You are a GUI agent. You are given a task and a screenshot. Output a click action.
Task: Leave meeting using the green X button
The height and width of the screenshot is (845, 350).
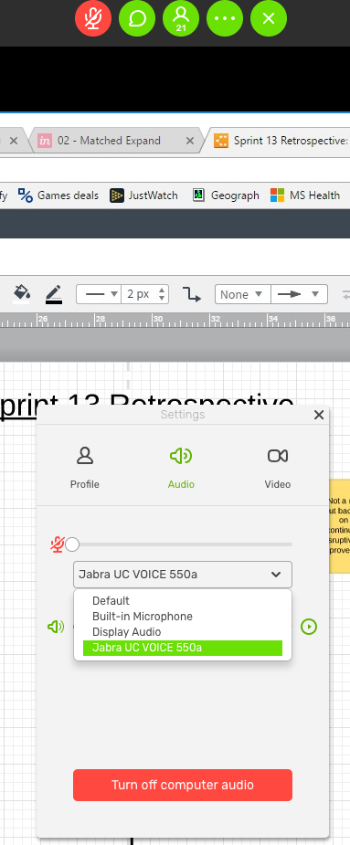pyautogui.click(x=269, y=18)
